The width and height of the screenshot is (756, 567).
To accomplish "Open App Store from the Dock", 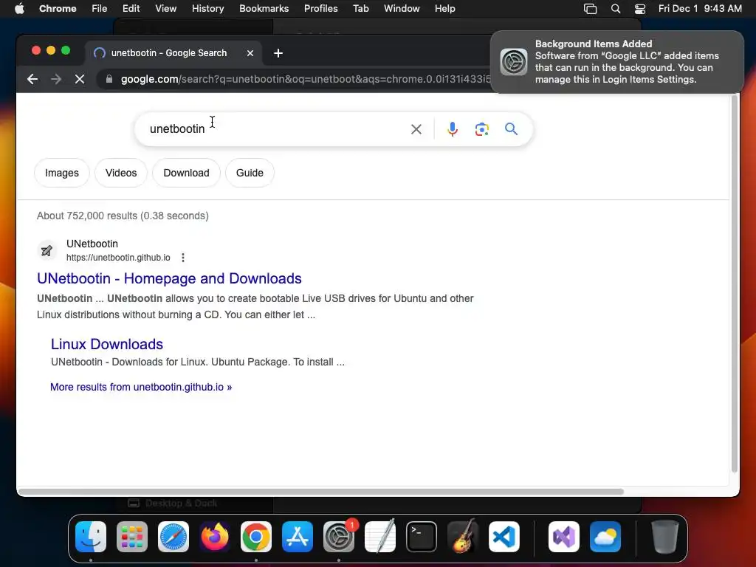I will (x=298, y=537).
